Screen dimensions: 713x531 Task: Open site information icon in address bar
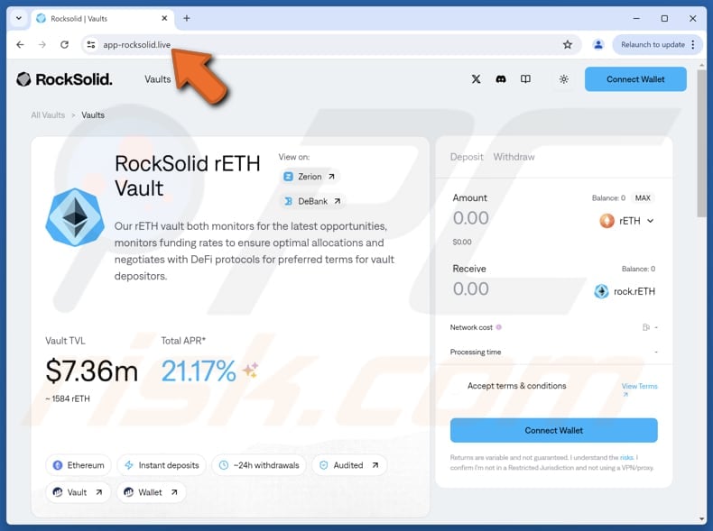coord(91,44)
